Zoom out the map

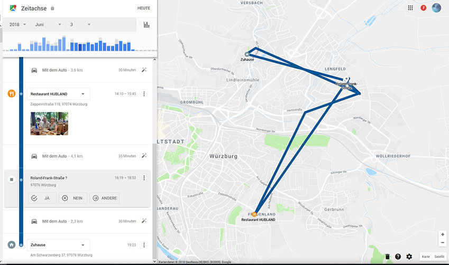[443, 242]
